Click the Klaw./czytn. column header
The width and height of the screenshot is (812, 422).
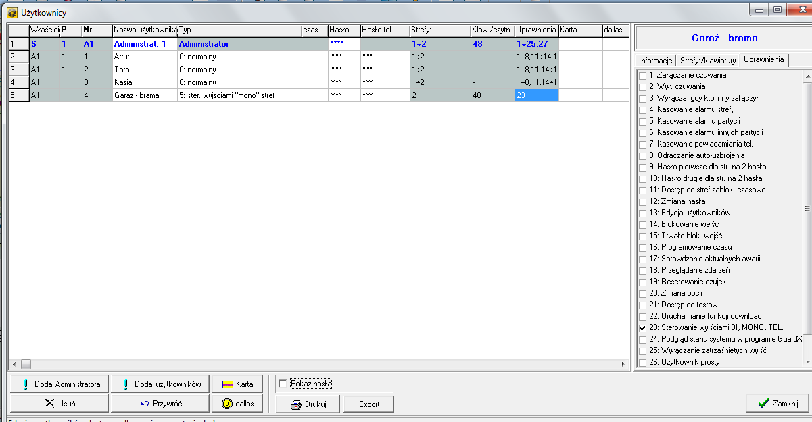[492, 30]
